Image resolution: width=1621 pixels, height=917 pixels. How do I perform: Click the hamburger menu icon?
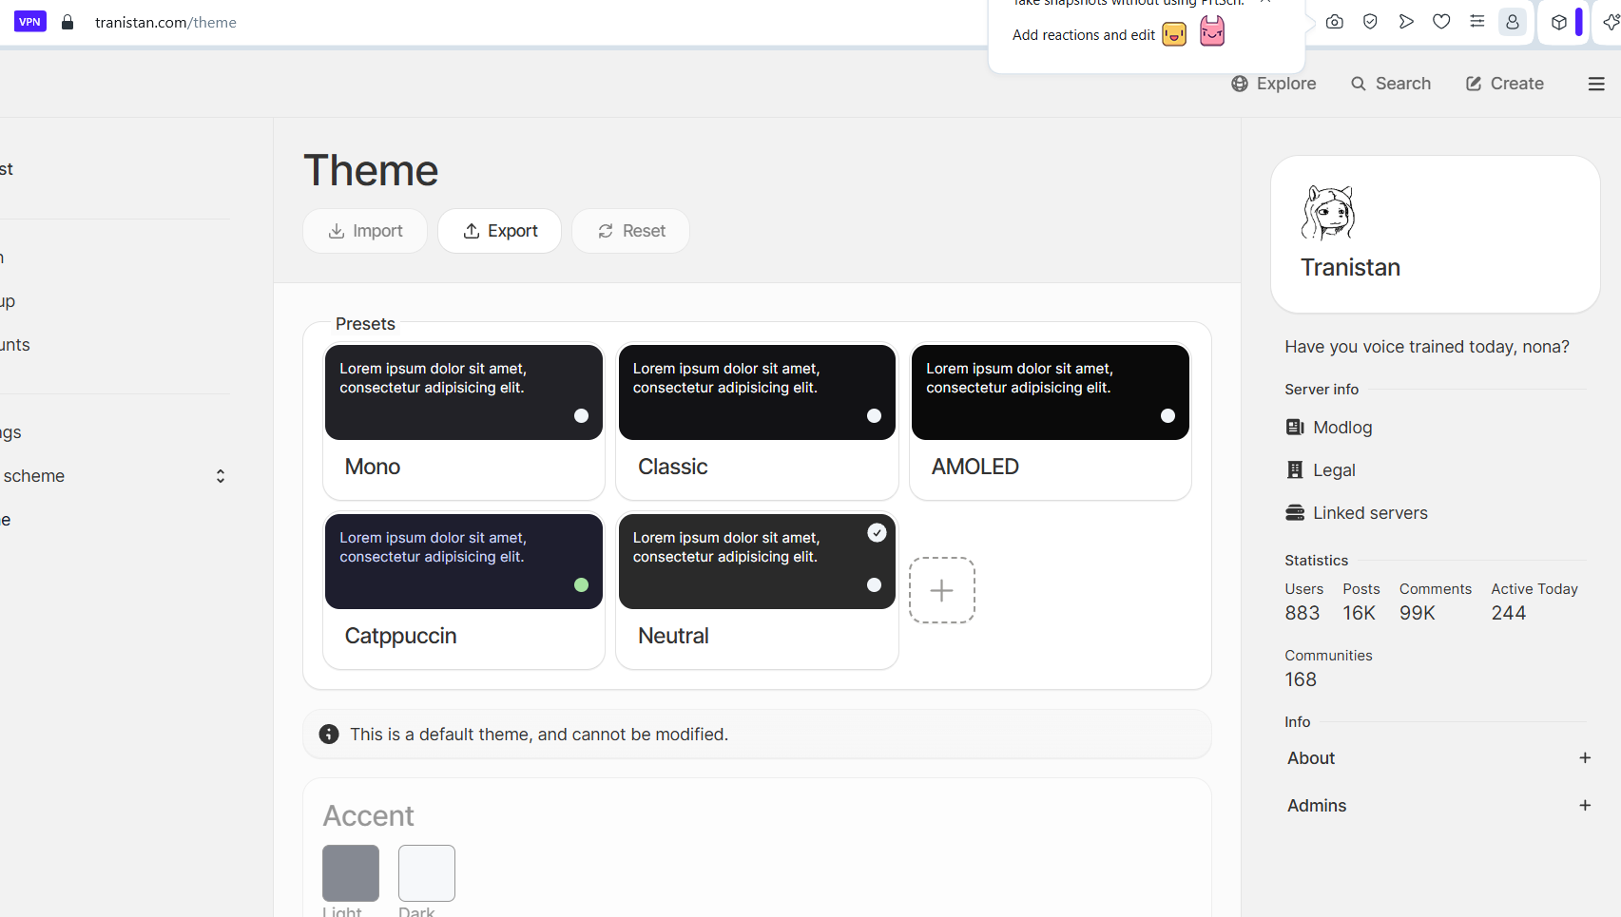[1596, 84]
